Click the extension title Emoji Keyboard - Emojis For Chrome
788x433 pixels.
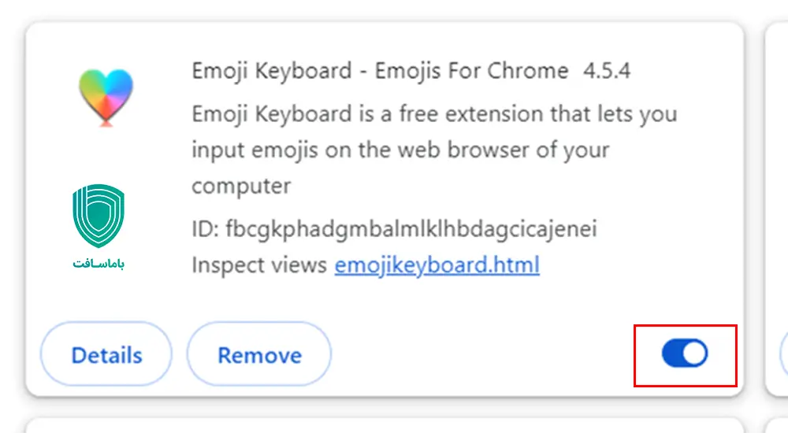[380, 71]
